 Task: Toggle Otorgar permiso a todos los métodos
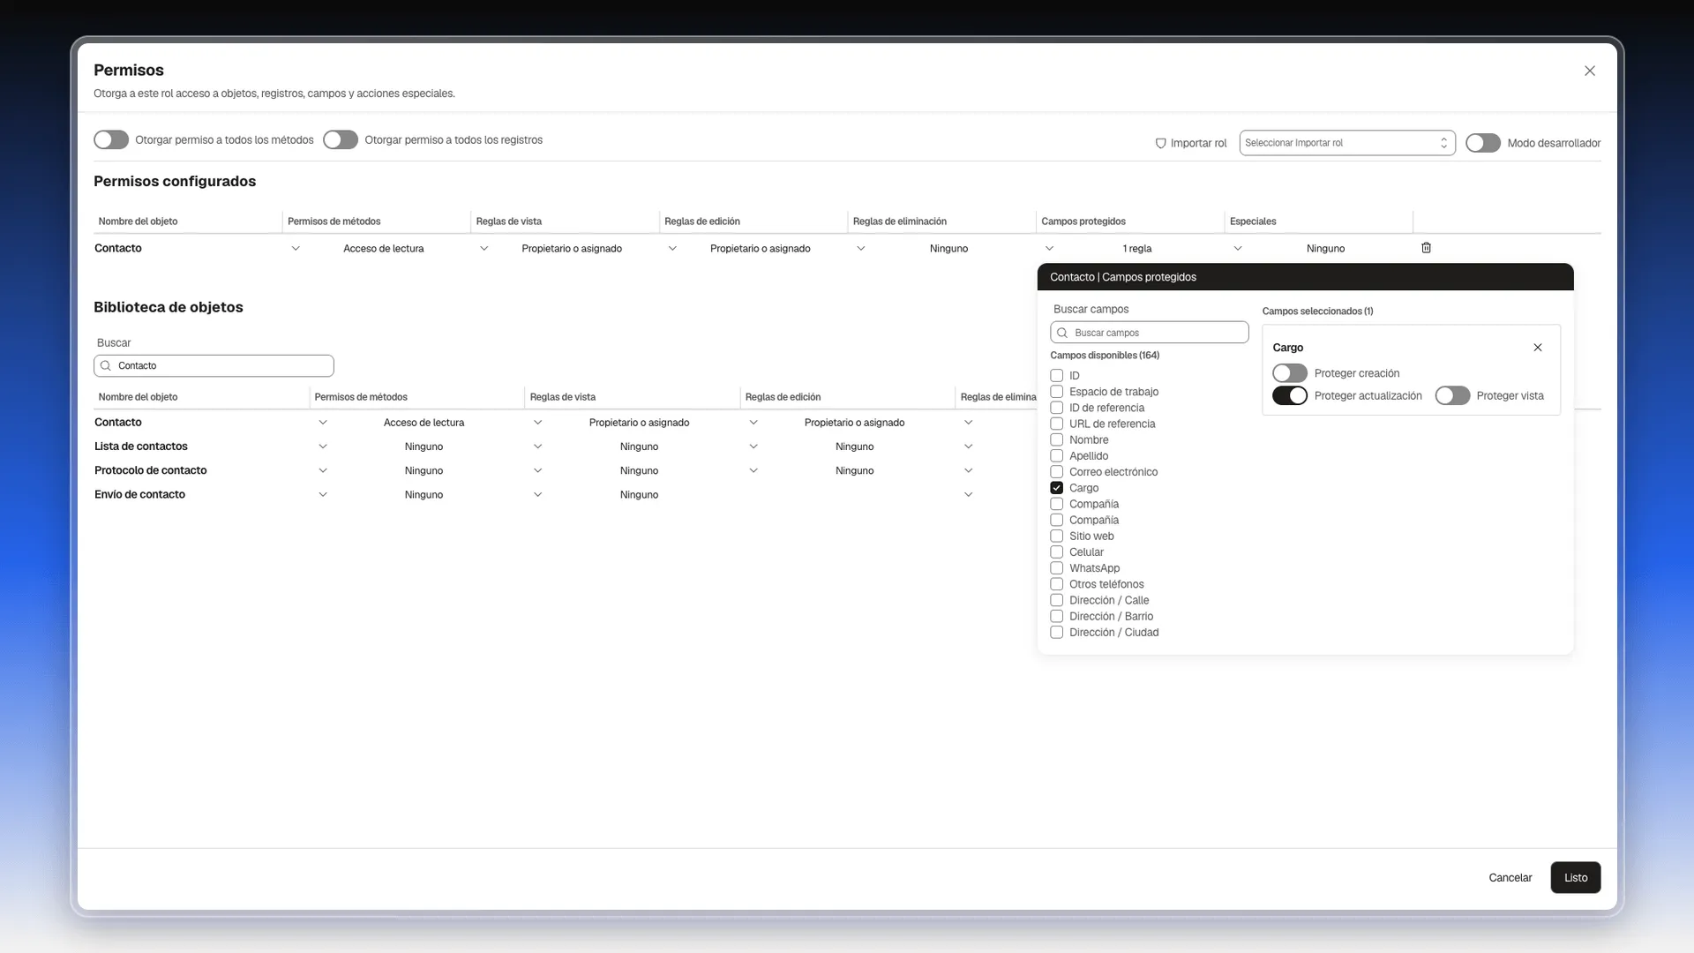(111, 140)
